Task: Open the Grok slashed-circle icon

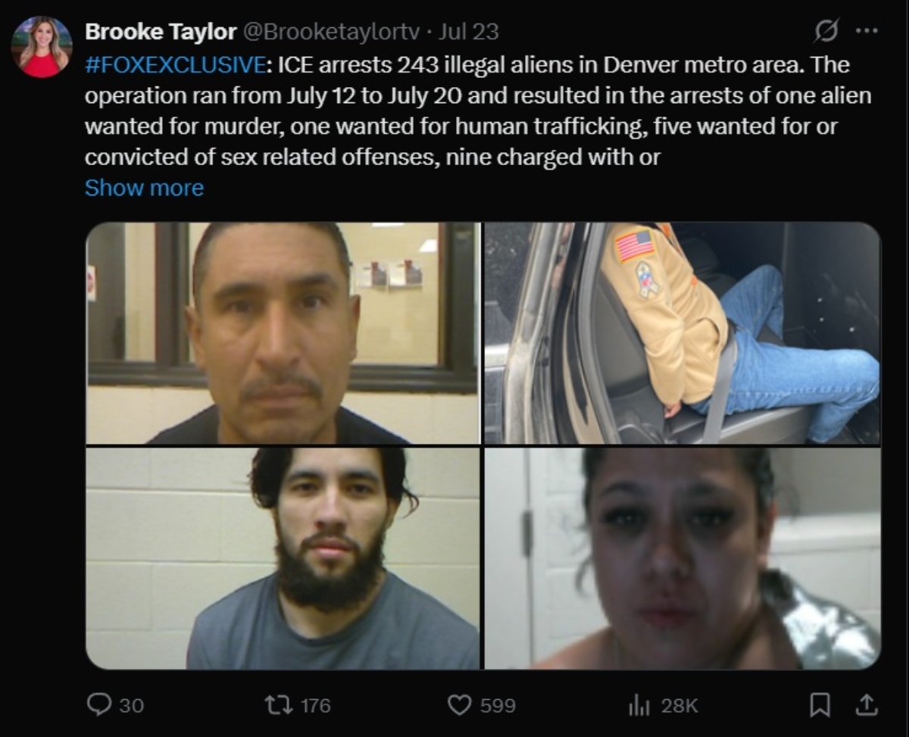Action: (826, 31)
